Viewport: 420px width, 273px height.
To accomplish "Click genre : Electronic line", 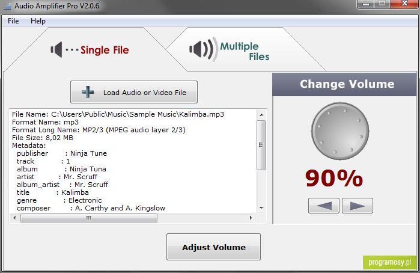I will [59, 200].
